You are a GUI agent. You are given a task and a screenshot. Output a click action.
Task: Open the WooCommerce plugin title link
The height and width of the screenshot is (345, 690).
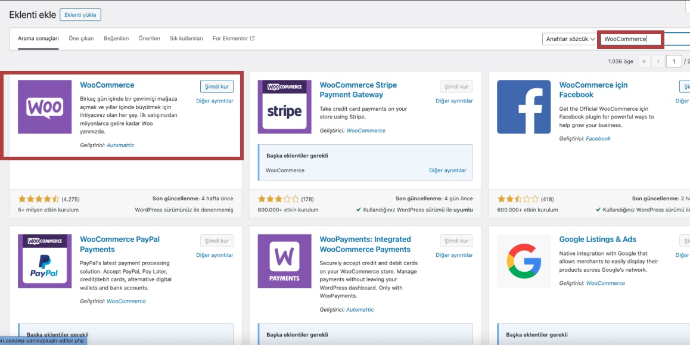[x=107, y=85]
